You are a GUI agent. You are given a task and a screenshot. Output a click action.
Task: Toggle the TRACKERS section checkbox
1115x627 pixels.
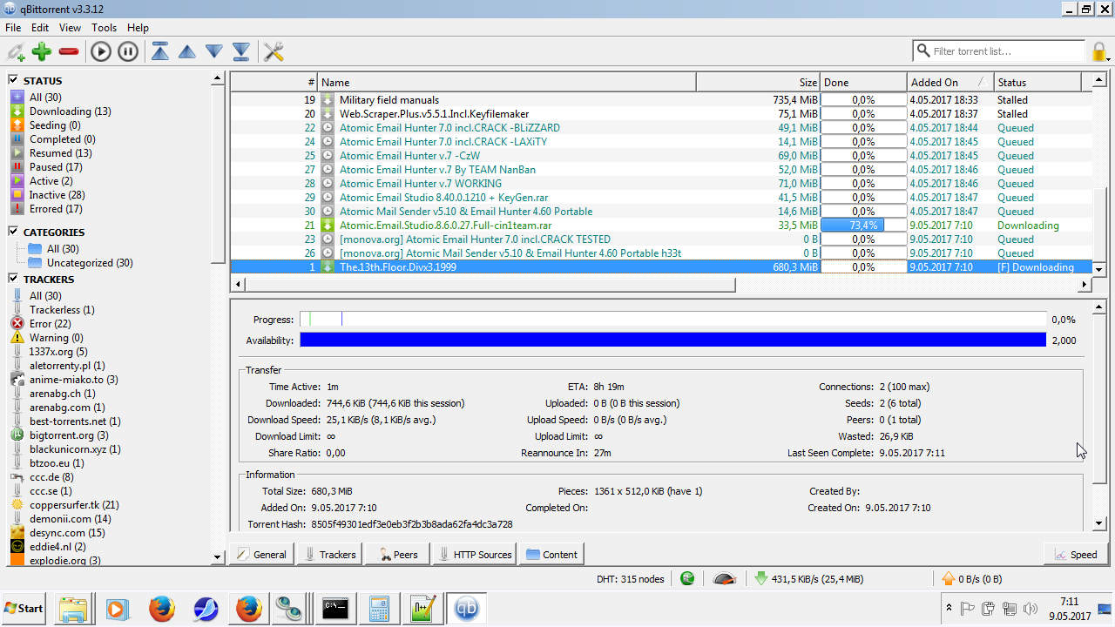(x=14, y=279)
